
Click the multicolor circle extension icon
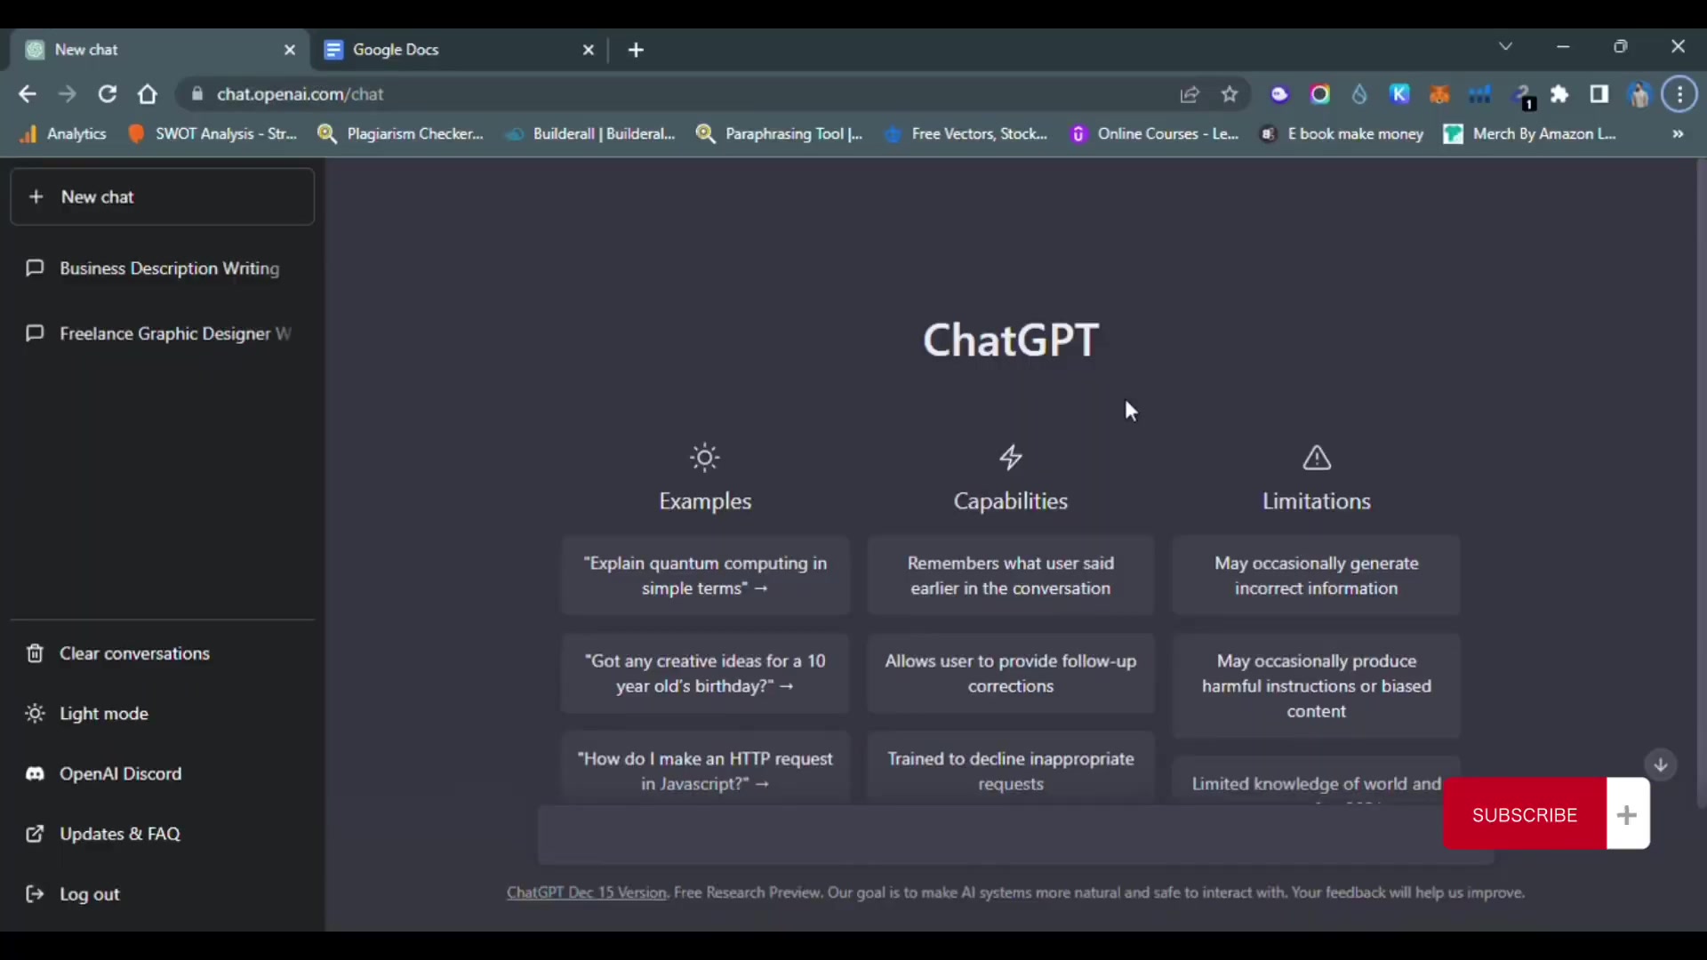coord(1319,94)
